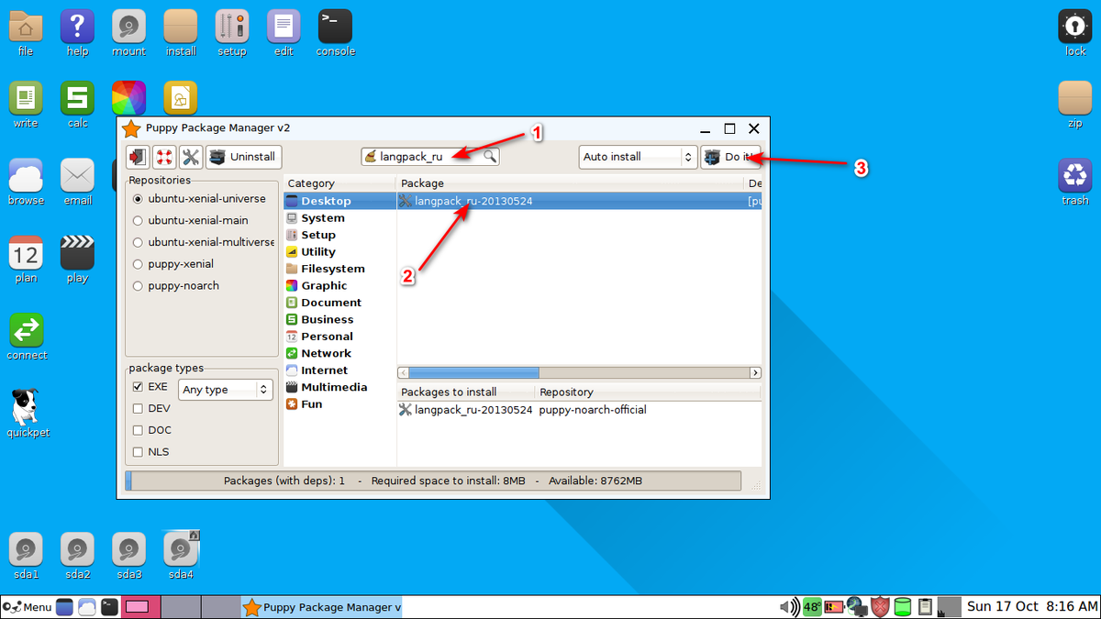Select the Personal category
Viewport: 1101px width, 619px height.
point(339,337)
